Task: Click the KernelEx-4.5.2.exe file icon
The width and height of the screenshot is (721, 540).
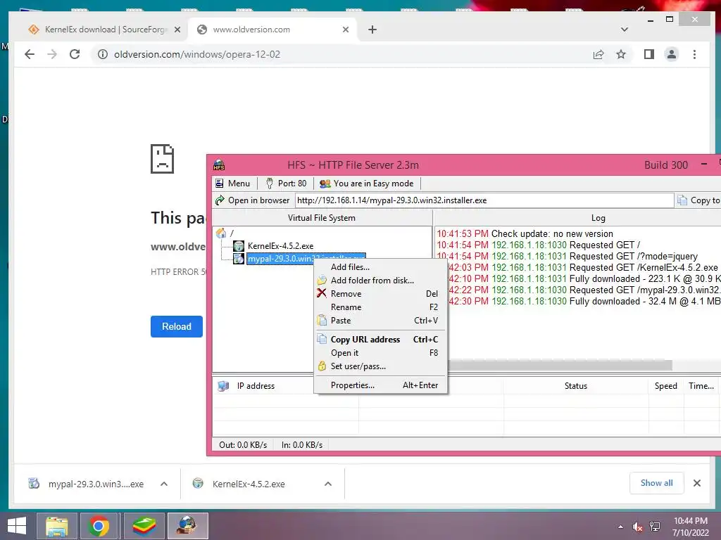Action: click(238, 245)
